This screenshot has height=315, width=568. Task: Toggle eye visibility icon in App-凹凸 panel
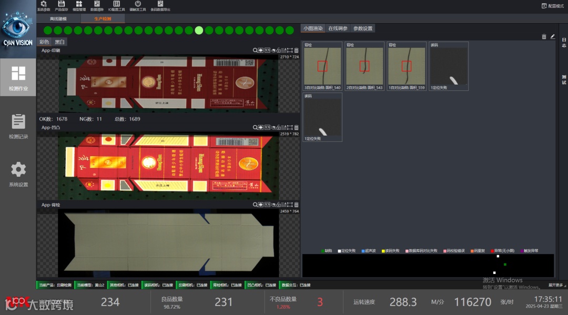273,127
